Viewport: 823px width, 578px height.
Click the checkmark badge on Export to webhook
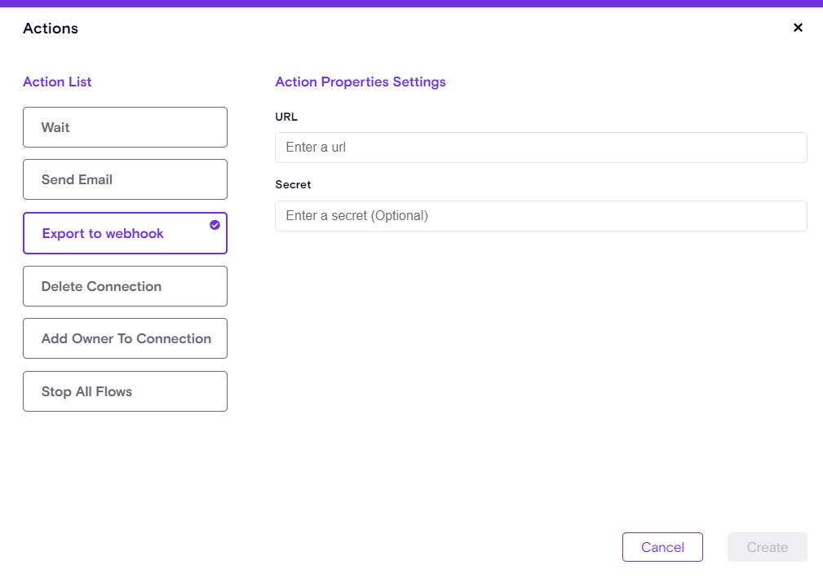coord(215,225)
